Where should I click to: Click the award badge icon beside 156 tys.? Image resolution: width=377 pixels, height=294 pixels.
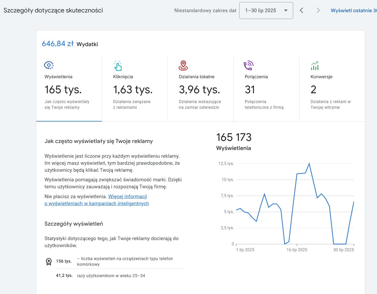click(49, 262)
